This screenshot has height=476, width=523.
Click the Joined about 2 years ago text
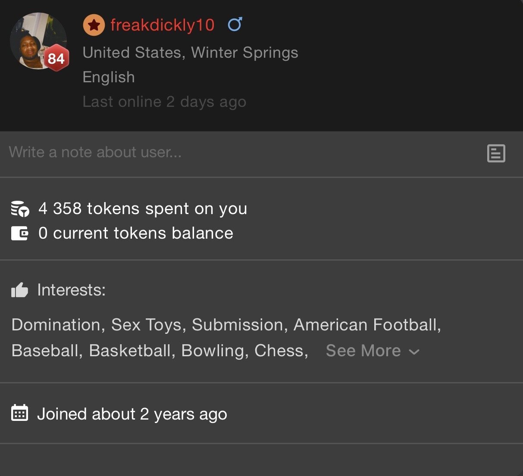(x=132, y=414)
